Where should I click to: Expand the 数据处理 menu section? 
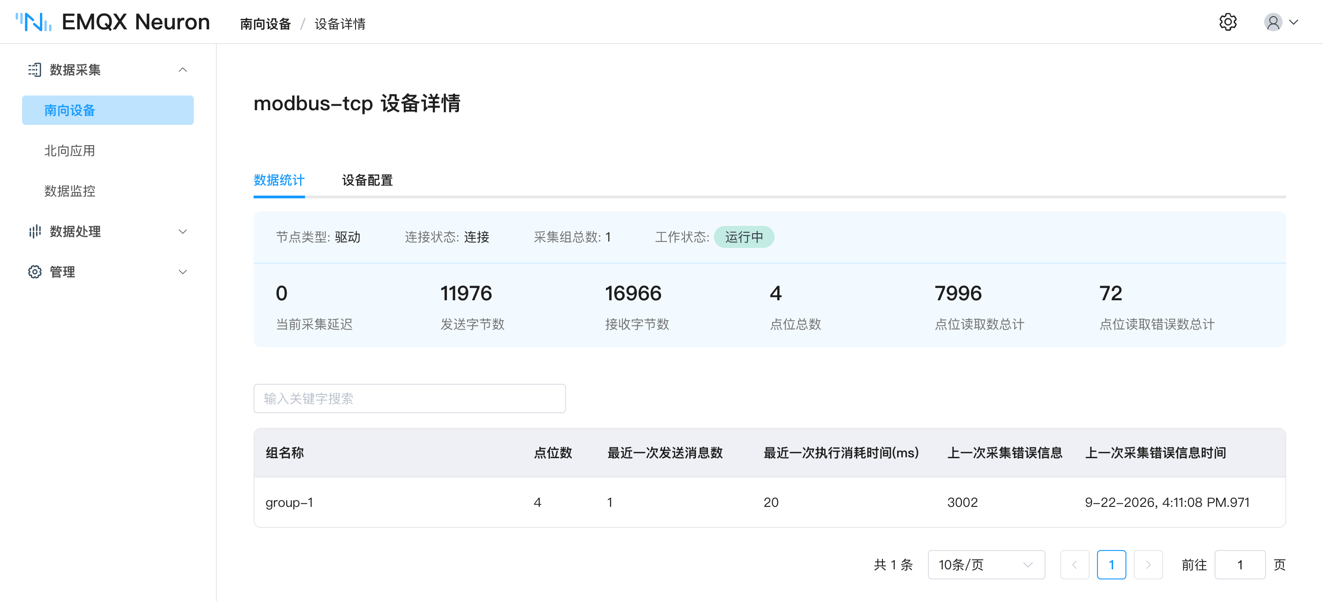[182, 231]
